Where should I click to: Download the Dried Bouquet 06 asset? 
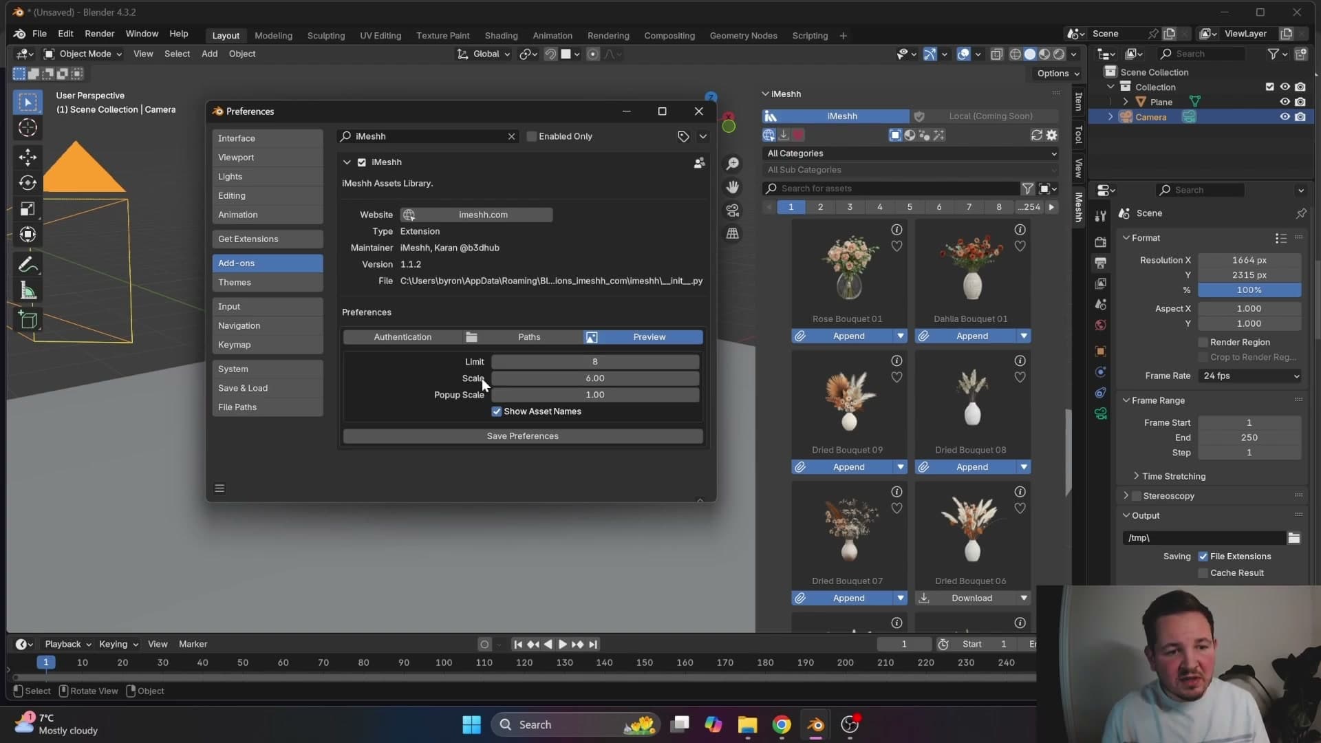(x=965, y=599)
